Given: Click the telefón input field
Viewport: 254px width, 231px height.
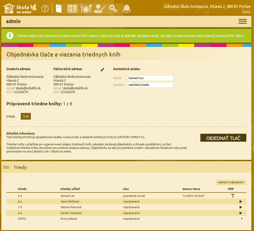Looking at the screenshot, I should [150, 85].
